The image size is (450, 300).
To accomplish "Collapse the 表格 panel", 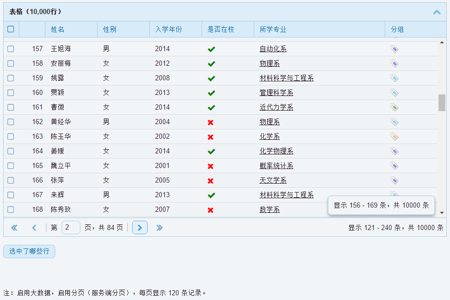I will coord(436,12).
